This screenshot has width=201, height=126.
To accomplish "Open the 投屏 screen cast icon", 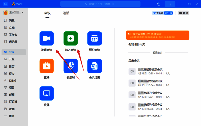I will [x=47, y=93].
